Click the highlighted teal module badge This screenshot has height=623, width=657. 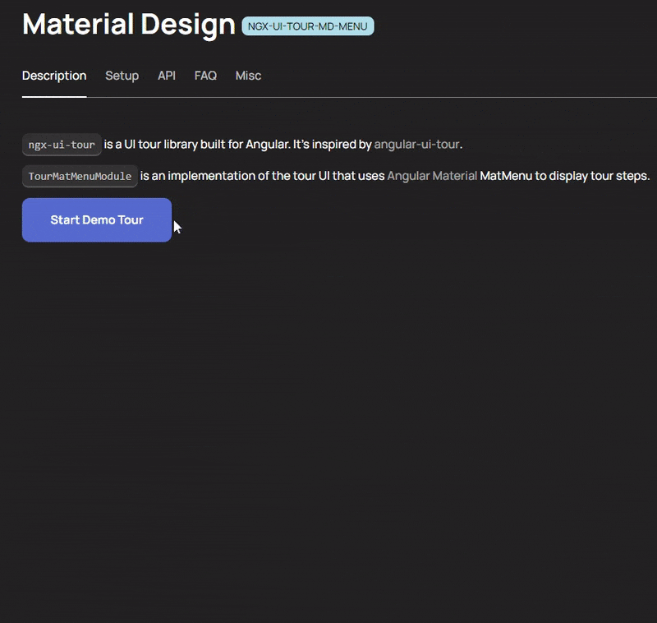(x=306, y=25)
